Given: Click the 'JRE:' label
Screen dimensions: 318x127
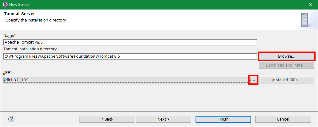Looking at the screenshot, I should [x=7, y=72].
